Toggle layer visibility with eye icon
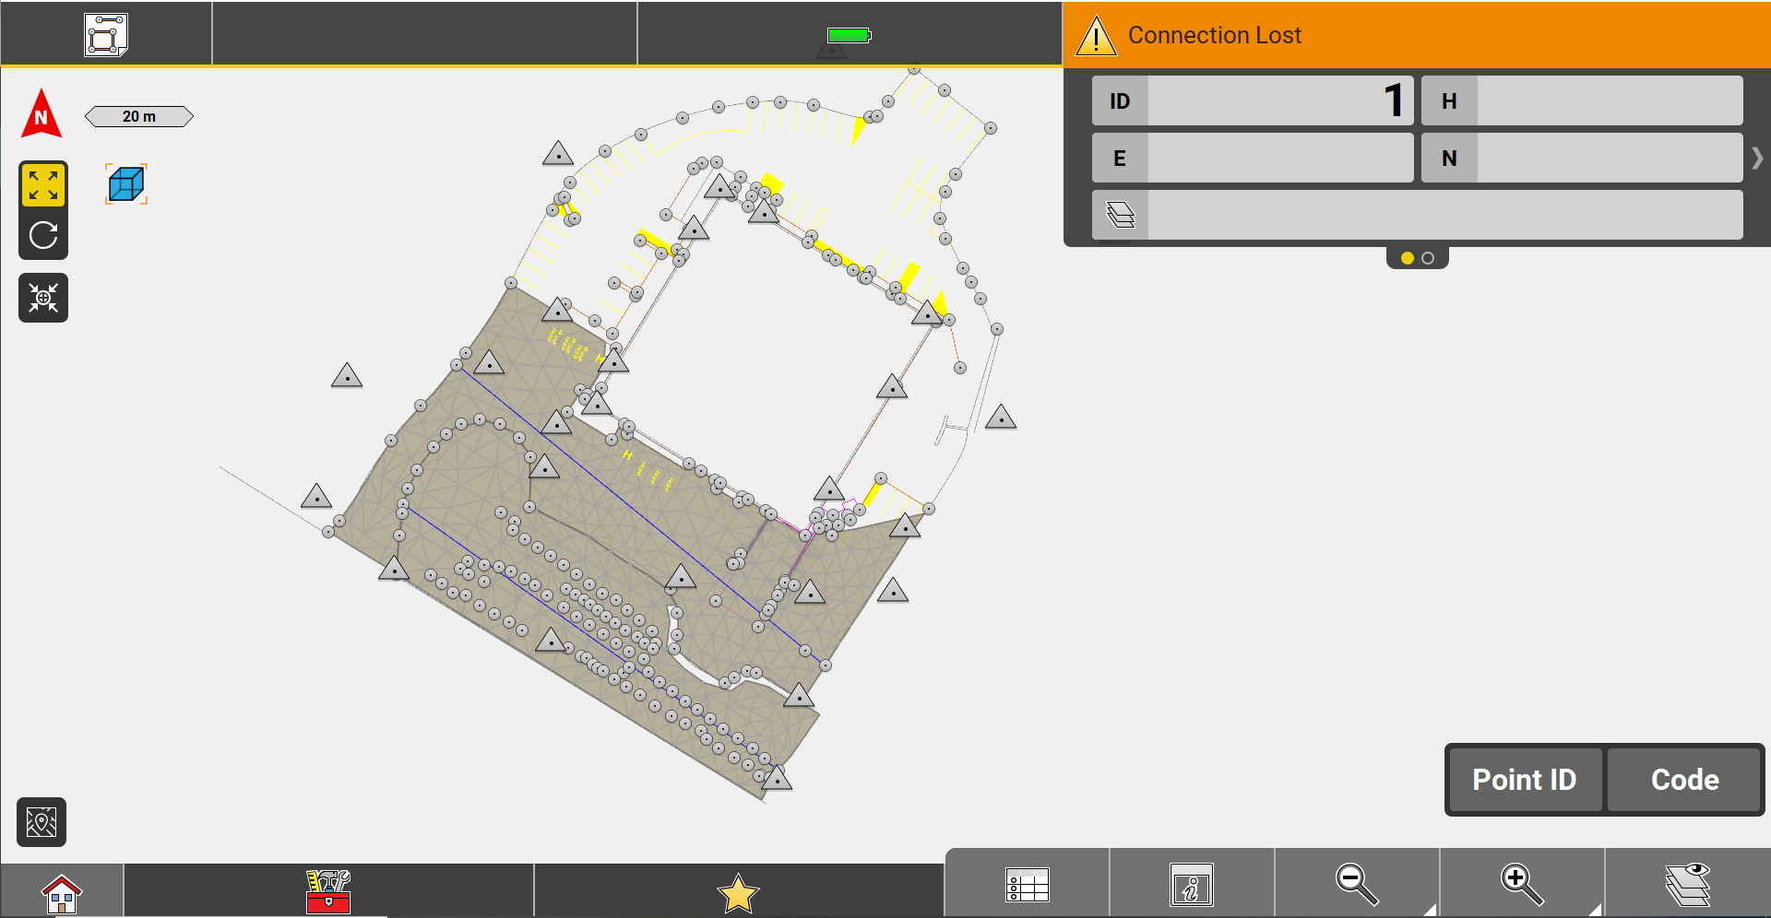The image size is (1771, 918). point(1687,884)
